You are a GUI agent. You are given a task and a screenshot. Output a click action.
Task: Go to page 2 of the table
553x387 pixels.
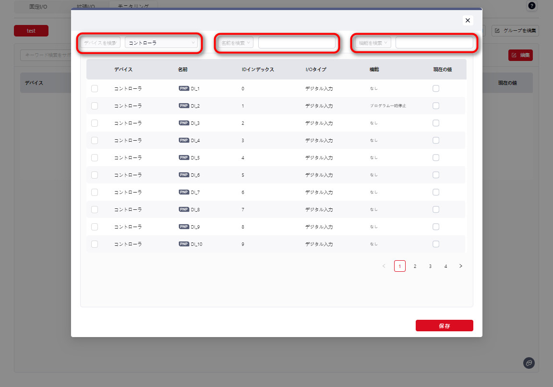(x=415, y=266)
